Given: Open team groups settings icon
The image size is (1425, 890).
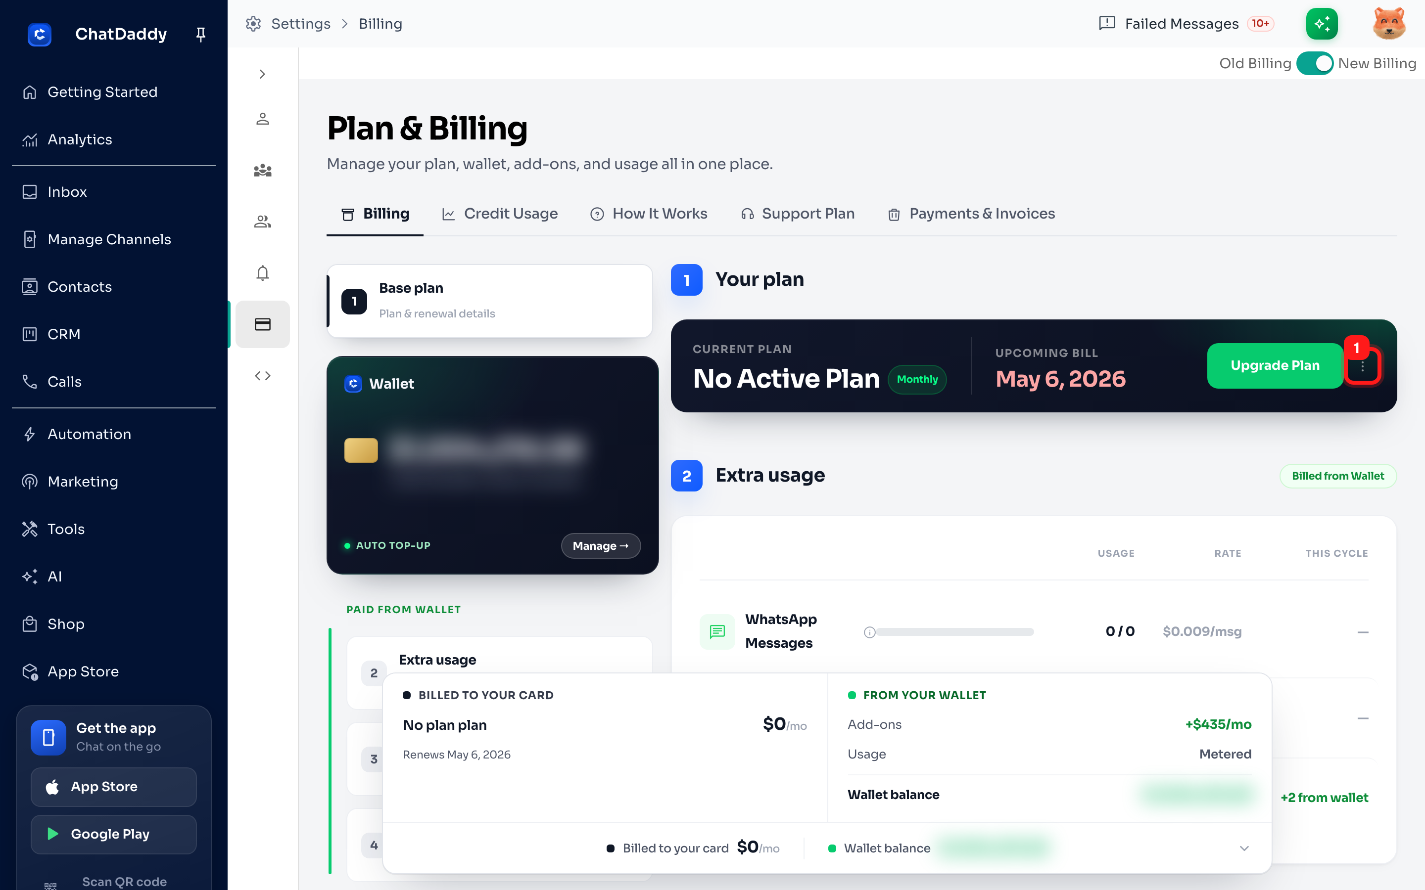Looking at the screenshot, I should click(263, 171).
